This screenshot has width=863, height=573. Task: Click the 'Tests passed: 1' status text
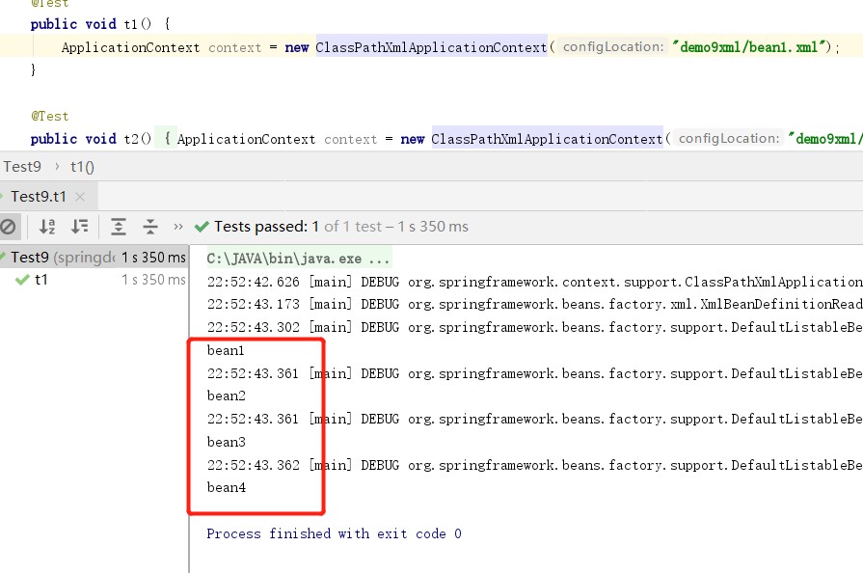pyautogui.click(x=266, y=227)
